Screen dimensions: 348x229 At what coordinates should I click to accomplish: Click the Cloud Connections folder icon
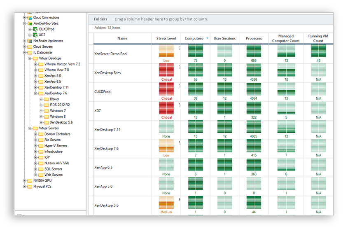[x=30, y=18]
